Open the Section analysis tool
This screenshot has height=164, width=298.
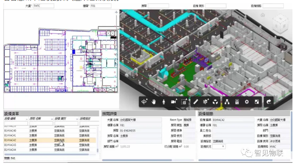(x=205, y=102)
